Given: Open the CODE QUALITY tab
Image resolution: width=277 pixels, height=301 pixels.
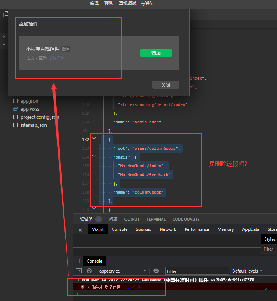Looking at the screenshot, I should click(x=186, y=219).
